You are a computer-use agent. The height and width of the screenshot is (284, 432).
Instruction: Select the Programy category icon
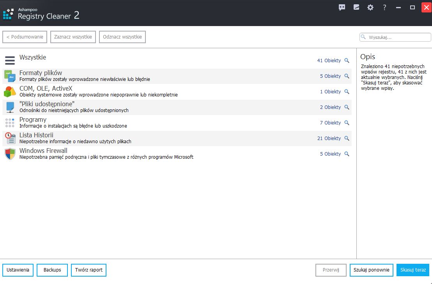pyautogui.click(x=9, y=123)
